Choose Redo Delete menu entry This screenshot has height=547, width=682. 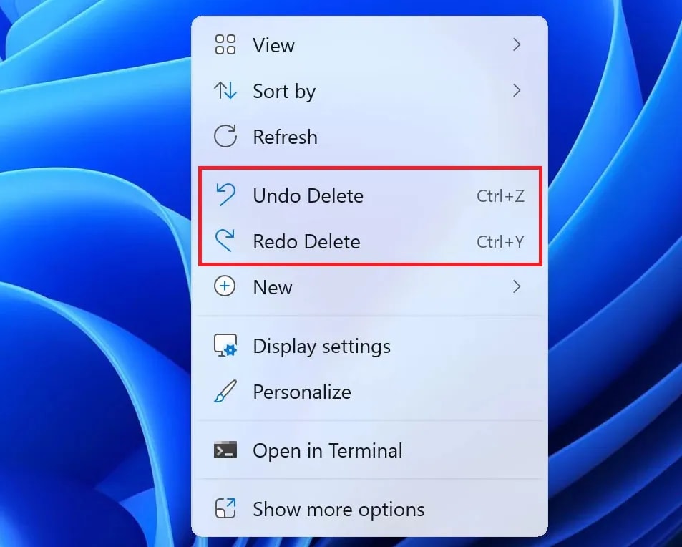[x=370, y=241]
